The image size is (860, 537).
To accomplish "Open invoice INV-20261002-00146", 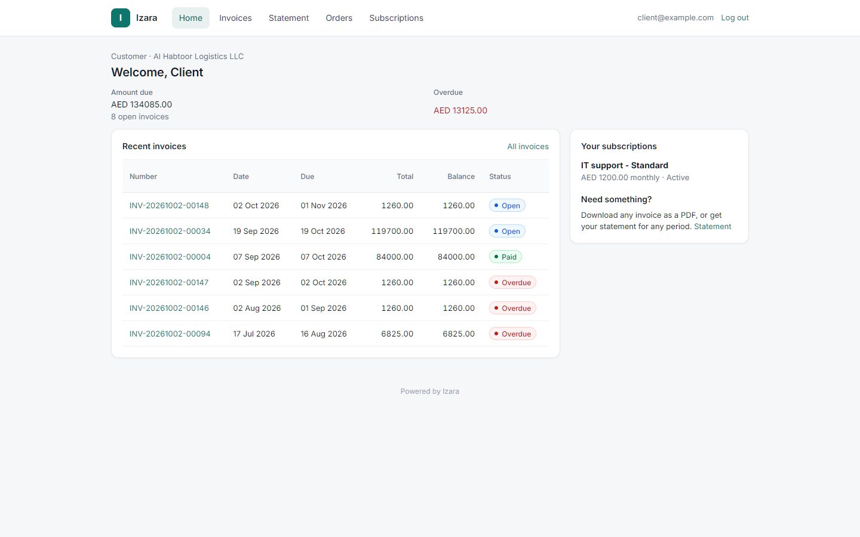I will point(169,308).
